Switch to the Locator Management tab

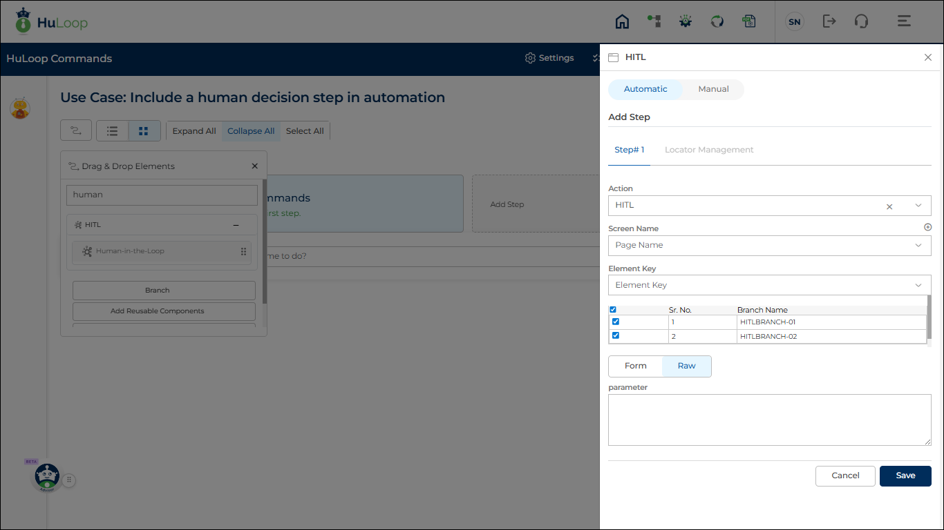point(709,150)
